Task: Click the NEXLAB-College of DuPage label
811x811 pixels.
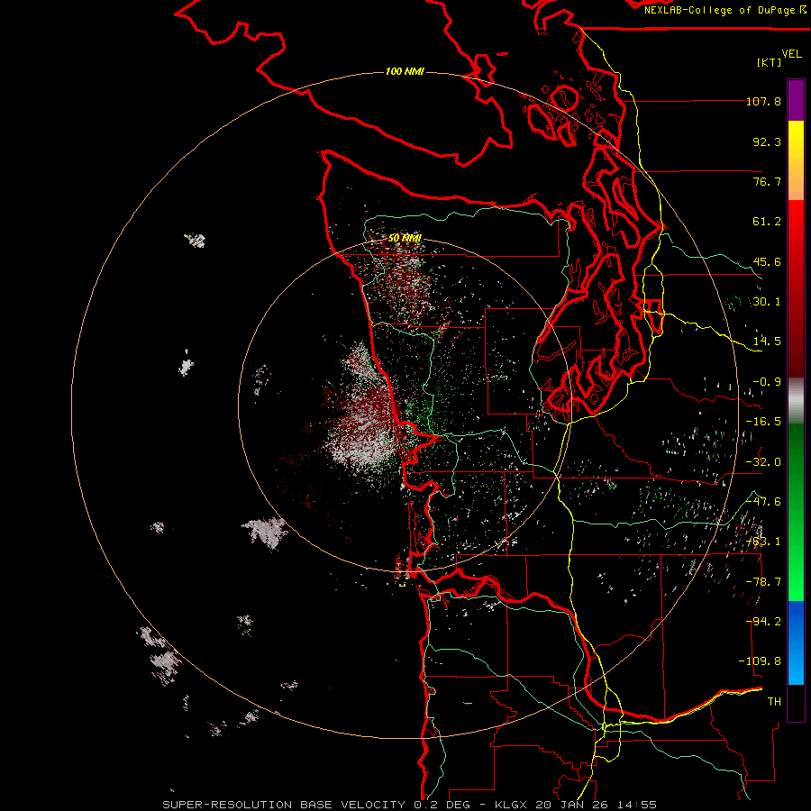Action: tap(719, 10)
